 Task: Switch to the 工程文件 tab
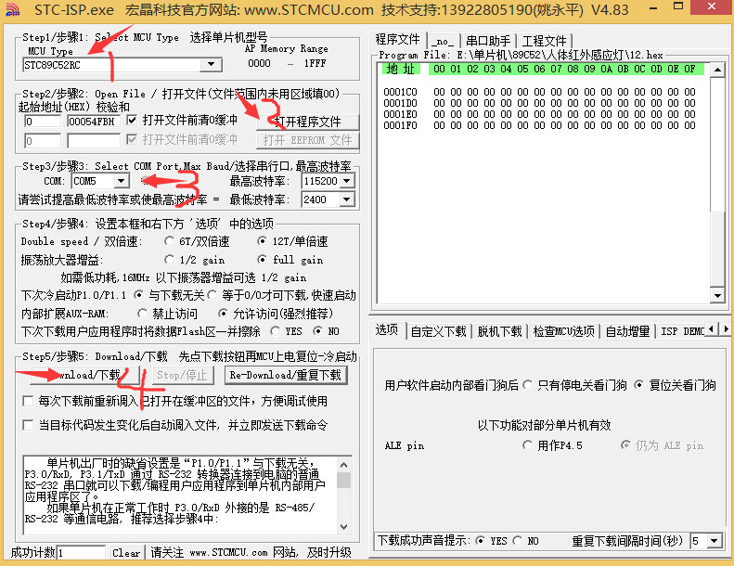click(545, 41)
